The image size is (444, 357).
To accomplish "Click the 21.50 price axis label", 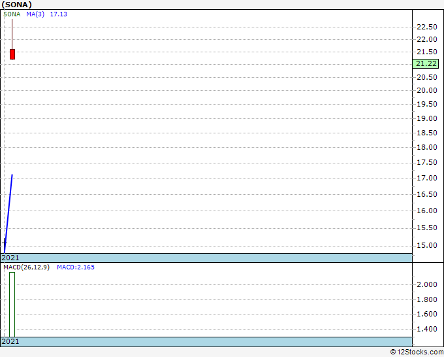I will pyautogui.click(x=427, y=52).
